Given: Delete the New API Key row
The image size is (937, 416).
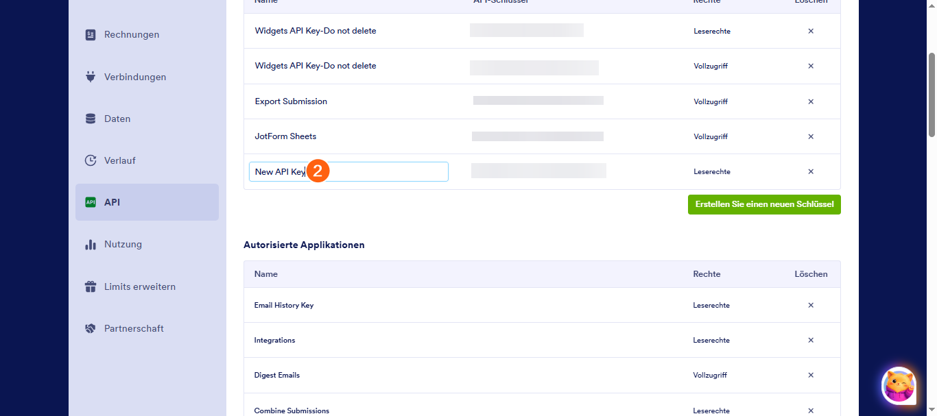Looking at the screenshot, I should 811,171.
